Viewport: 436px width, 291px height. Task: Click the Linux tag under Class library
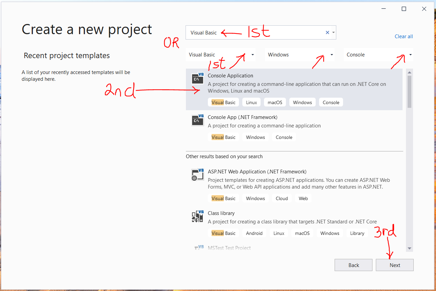tap(279, 233)
